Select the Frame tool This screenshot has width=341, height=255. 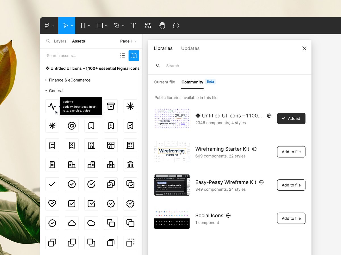83,25
